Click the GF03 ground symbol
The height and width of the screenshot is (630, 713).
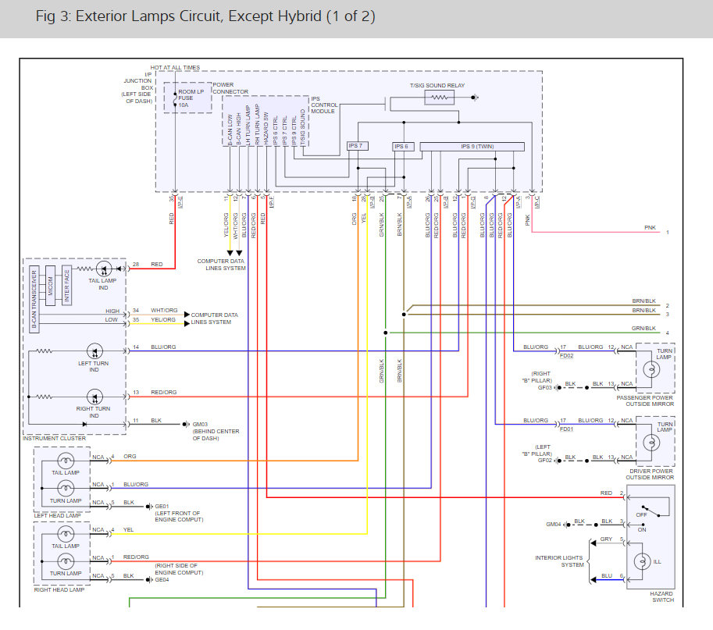pos(558,388)
